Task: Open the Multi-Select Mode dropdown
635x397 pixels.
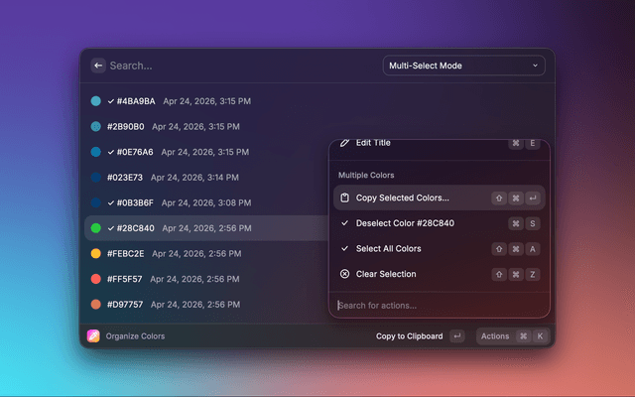Action: (x=463, y=66)
